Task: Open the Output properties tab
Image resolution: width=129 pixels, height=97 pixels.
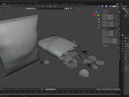Action: coord(122,44)
